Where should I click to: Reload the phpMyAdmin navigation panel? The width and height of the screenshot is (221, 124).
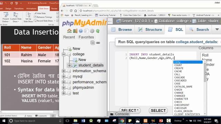[98, 31]
